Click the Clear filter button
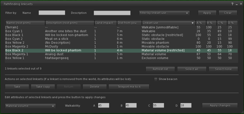This screenshot has height=114, width=244. [228, 13]
